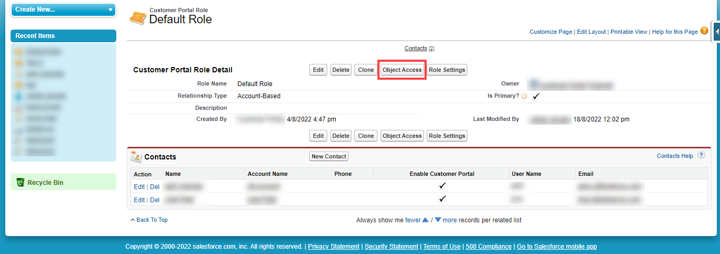This screenshot has height=254, width=720.
Task: Toggle Enable Customer Portal for first contact
Action: click(x=442, y=186)
